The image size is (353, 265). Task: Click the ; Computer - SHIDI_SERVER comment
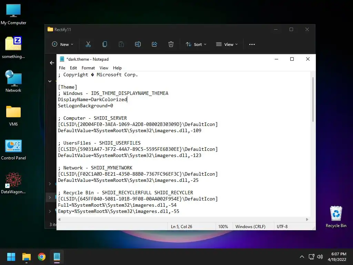click(x=92, y=118)
